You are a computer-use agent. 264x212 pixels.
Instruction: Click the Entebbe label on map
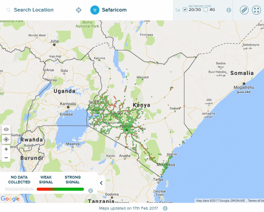66,114
